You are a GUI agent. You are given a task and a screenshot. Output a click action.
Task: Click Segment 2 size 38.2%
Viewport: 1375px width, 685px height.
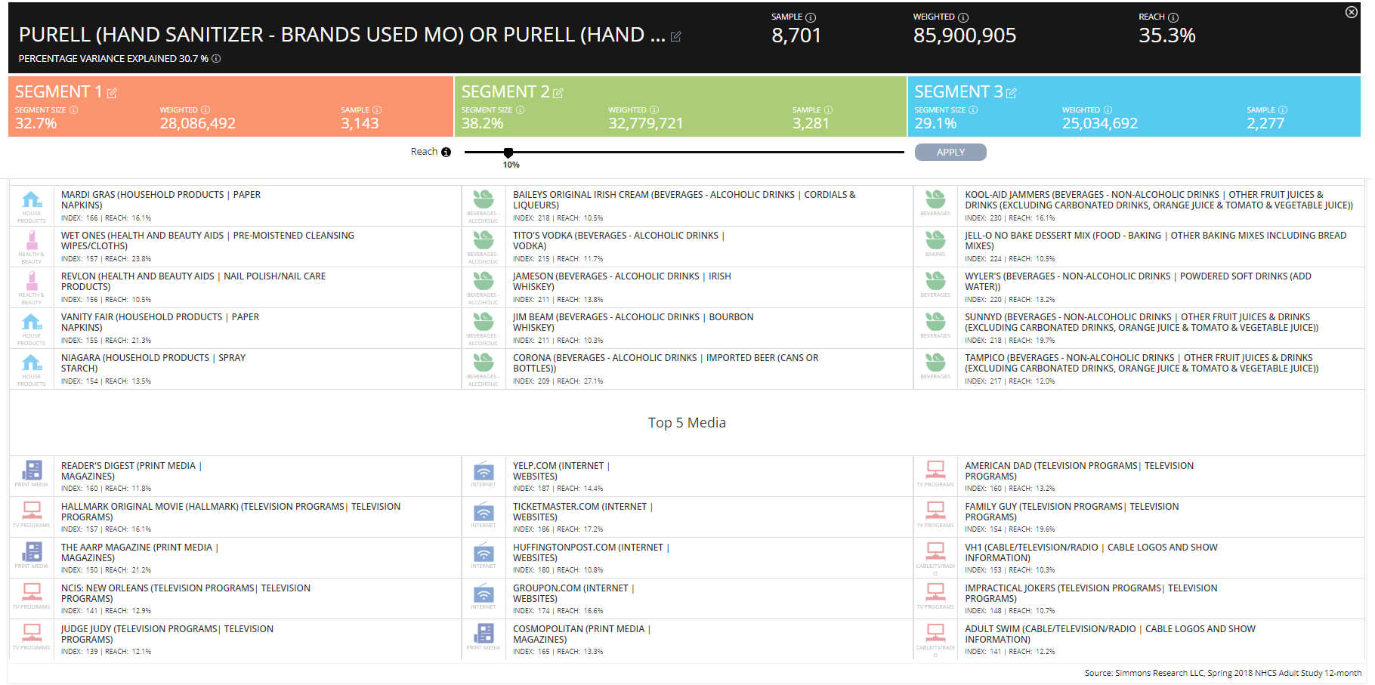click(482, 124)
